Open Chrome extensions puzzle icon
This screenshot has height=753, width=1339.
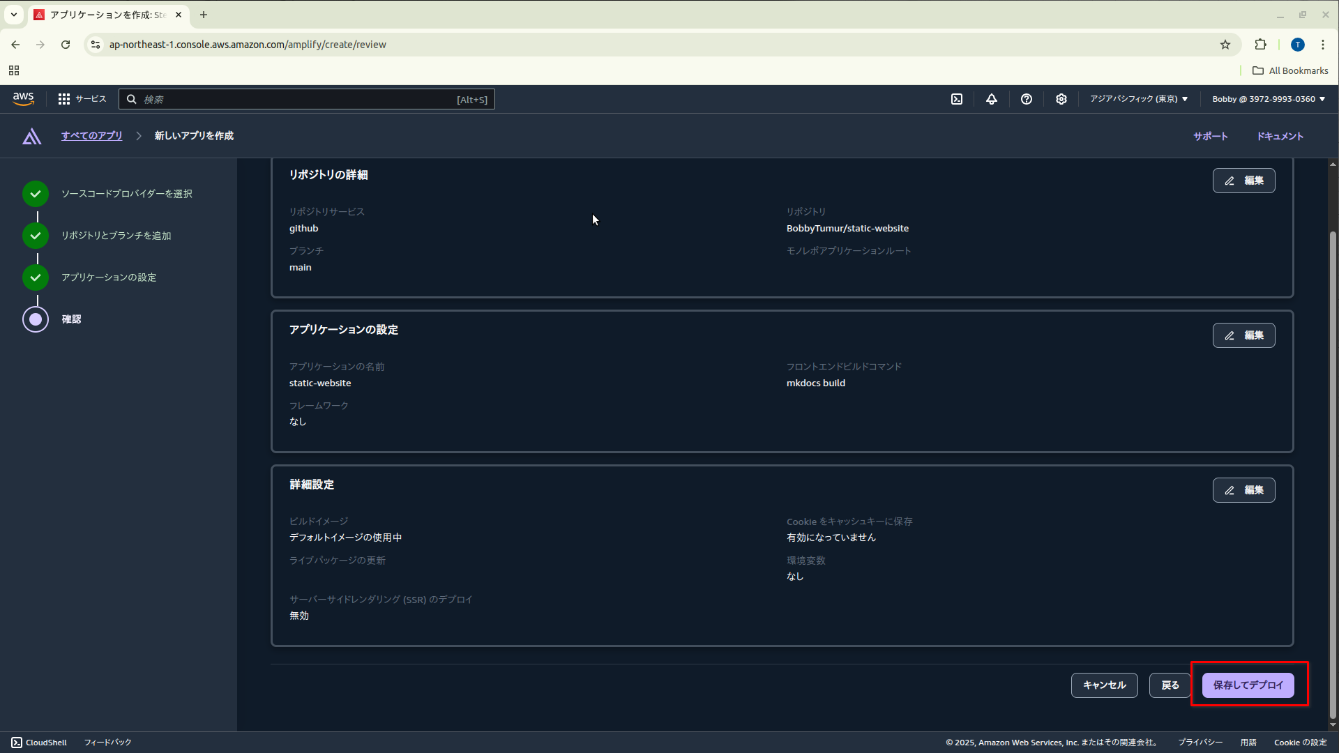point(1260,45)
